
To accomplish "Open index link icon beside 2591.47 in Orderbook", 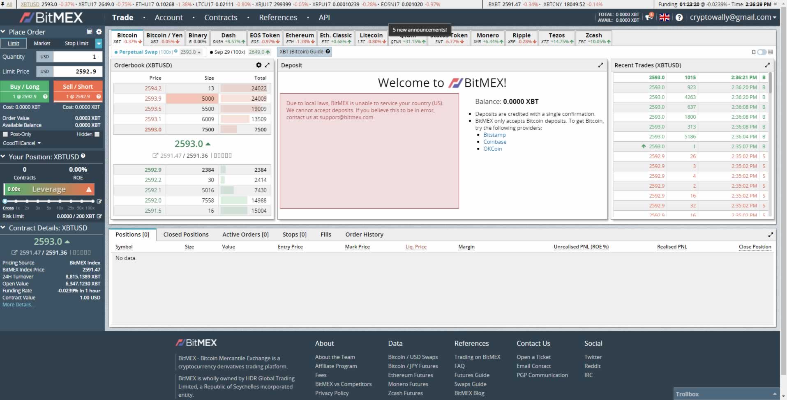I will [x=155, y=156].
